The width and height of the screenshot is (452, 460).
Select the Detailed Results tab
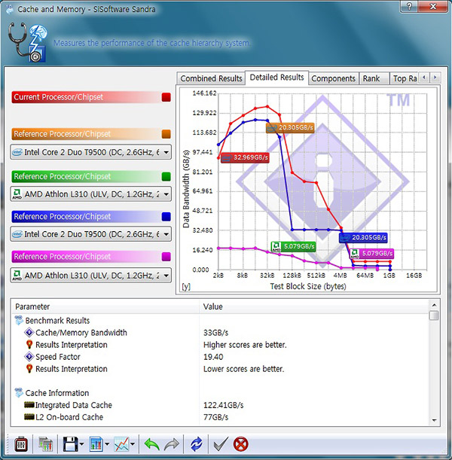[x=276, y=78]
